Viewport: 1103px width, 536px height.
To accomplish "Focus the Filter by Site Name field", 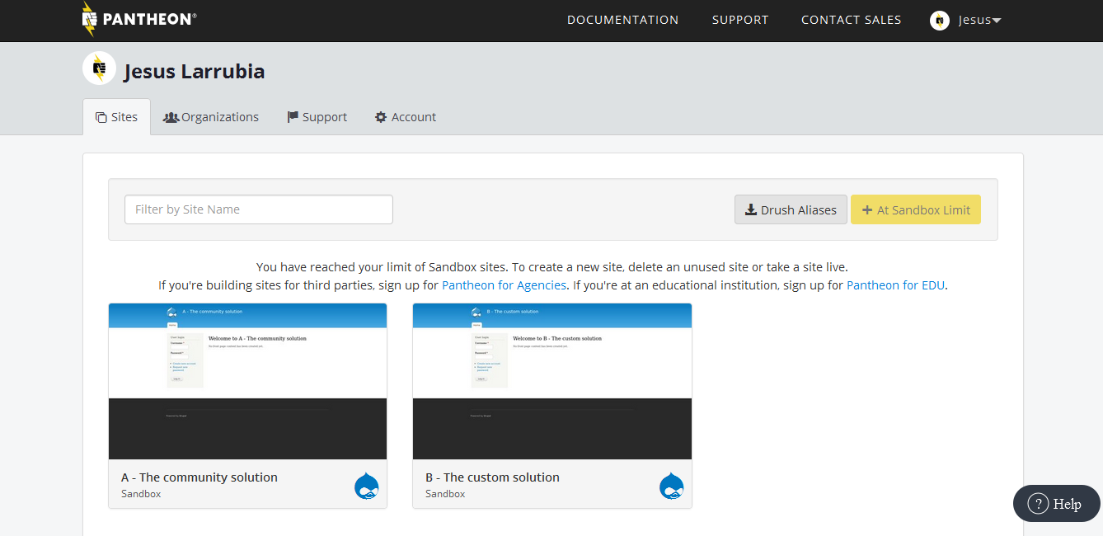I will 259,209.
